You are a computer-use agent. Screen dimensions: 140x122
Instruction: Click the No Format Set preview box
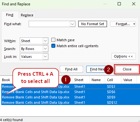click(92, 24)
